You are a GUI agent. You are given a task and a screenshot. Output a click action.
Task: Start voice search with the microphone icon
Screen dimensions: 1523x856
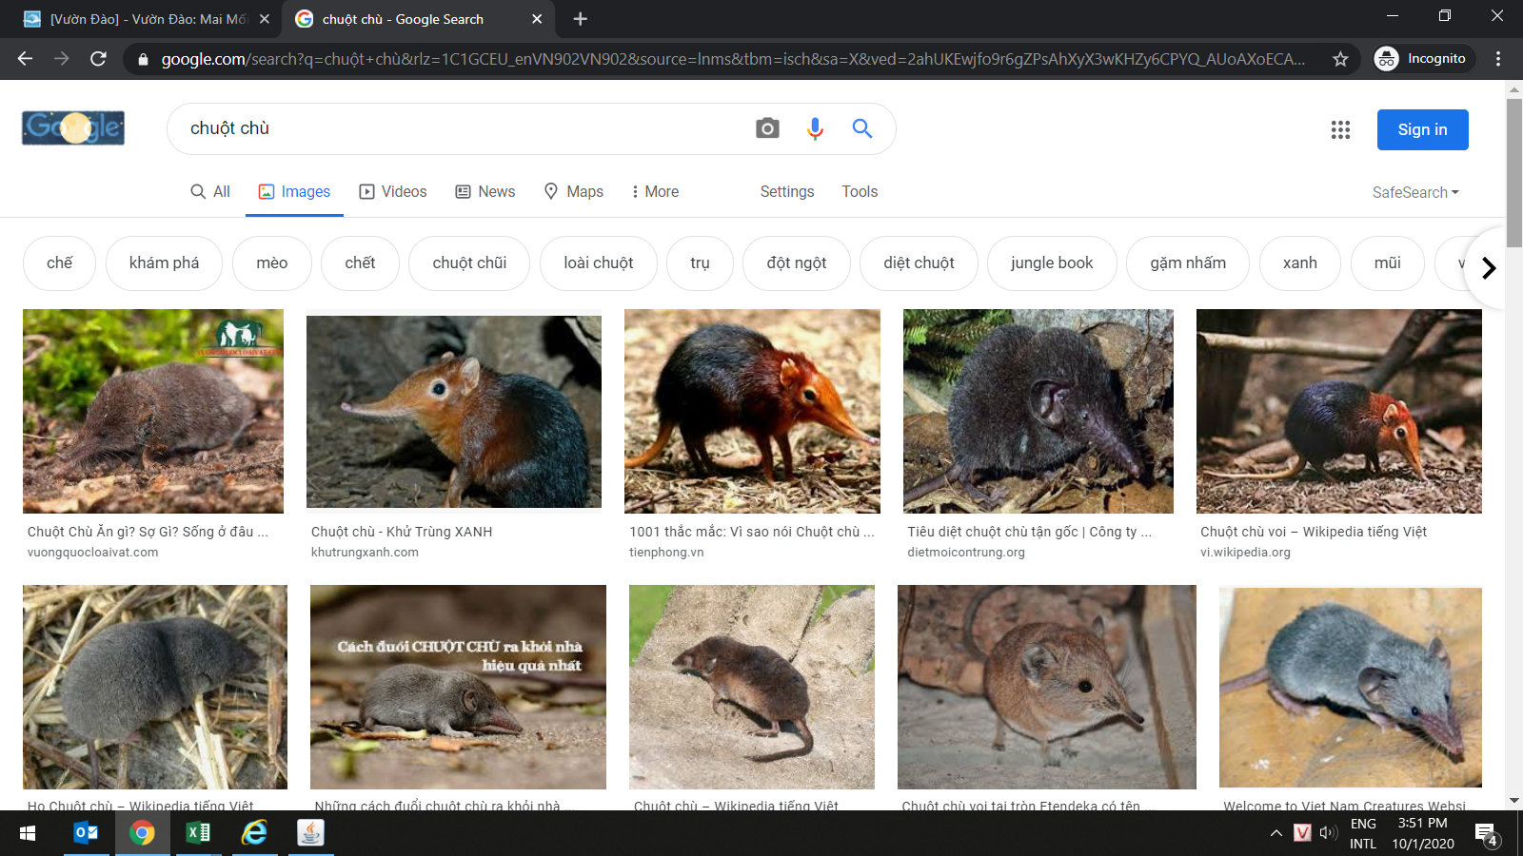pos(815,128)
